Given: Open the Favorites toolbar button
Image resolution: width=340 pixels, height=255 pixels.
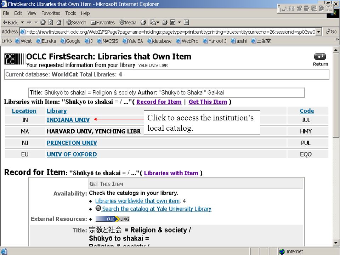Looking at the screenshot, I should [x=103, y=22].
